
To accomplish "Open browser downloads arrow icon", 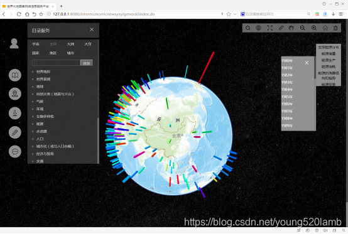I will point(333,14).
